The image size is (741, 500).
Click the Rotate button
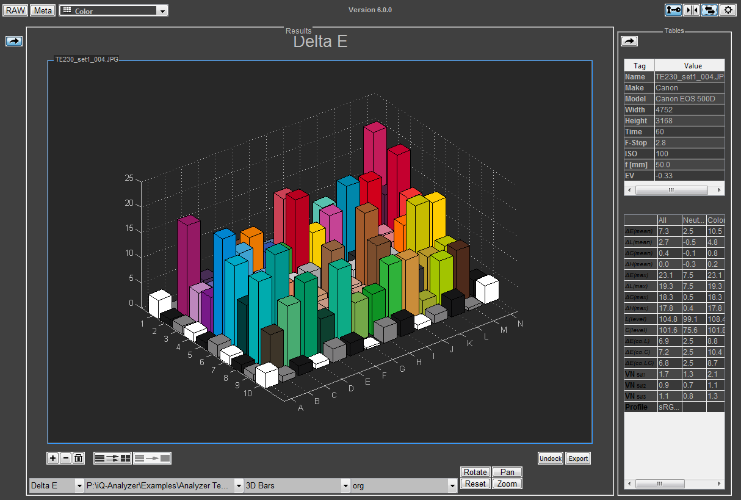point(475,472)
